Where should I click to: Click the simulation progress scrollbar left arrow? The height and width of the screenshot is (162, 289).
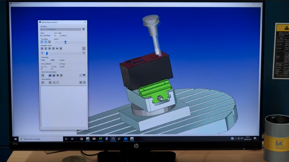coord(42,53)
